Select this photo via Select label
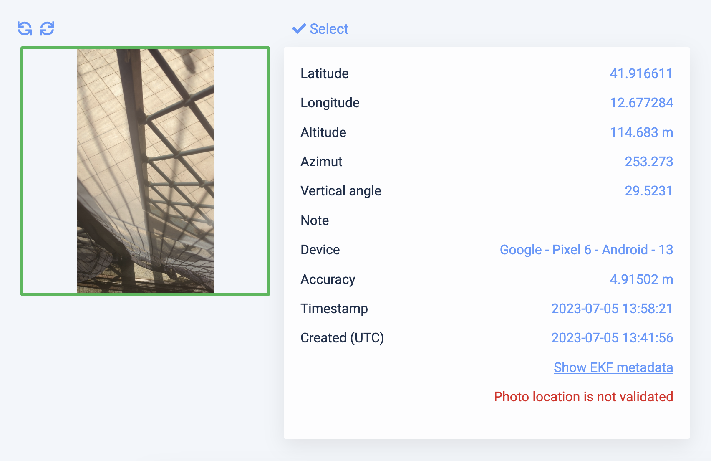This screenshot has width=711, height=461. pos(329,29)
